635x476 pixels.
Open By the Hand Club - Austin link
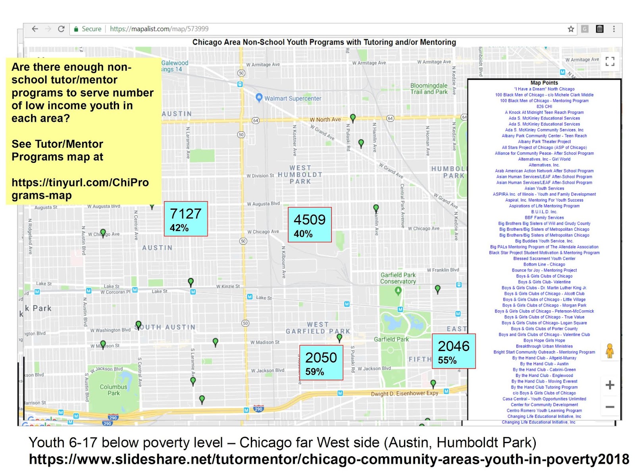click(544, 364)
